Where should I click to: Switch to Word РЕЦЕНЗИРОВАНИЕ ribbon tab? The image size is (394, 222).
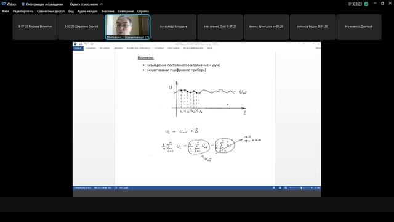193,48
